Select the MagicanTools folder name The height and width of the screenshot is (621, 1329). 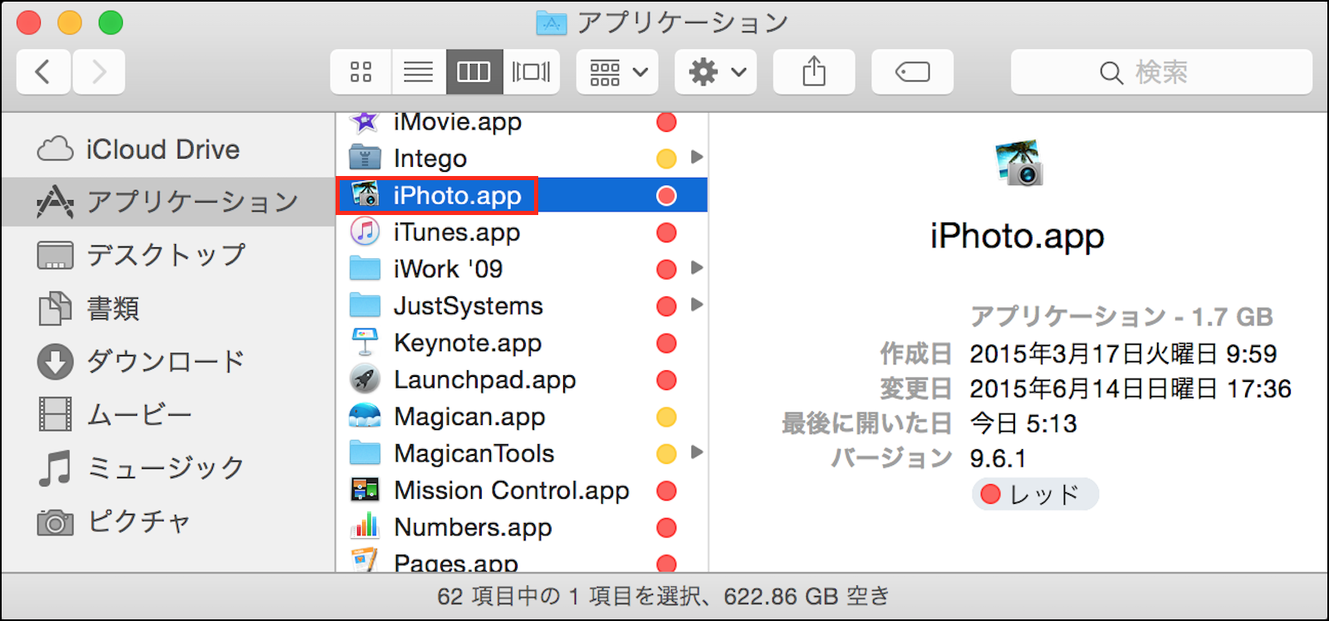point(474,453)
